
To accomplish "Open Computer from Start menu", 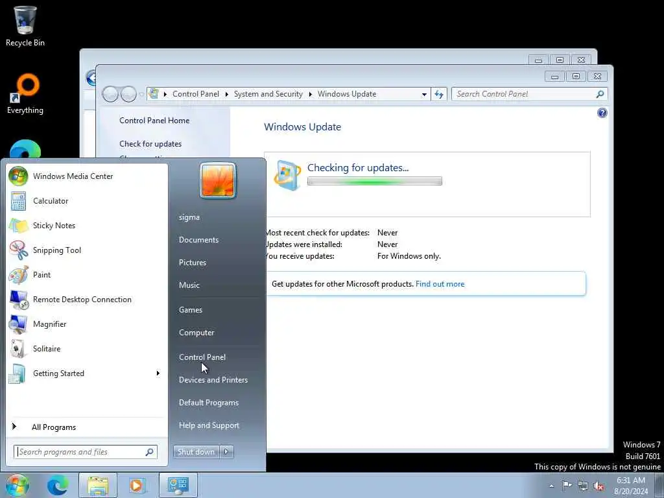I will [196, 333].
